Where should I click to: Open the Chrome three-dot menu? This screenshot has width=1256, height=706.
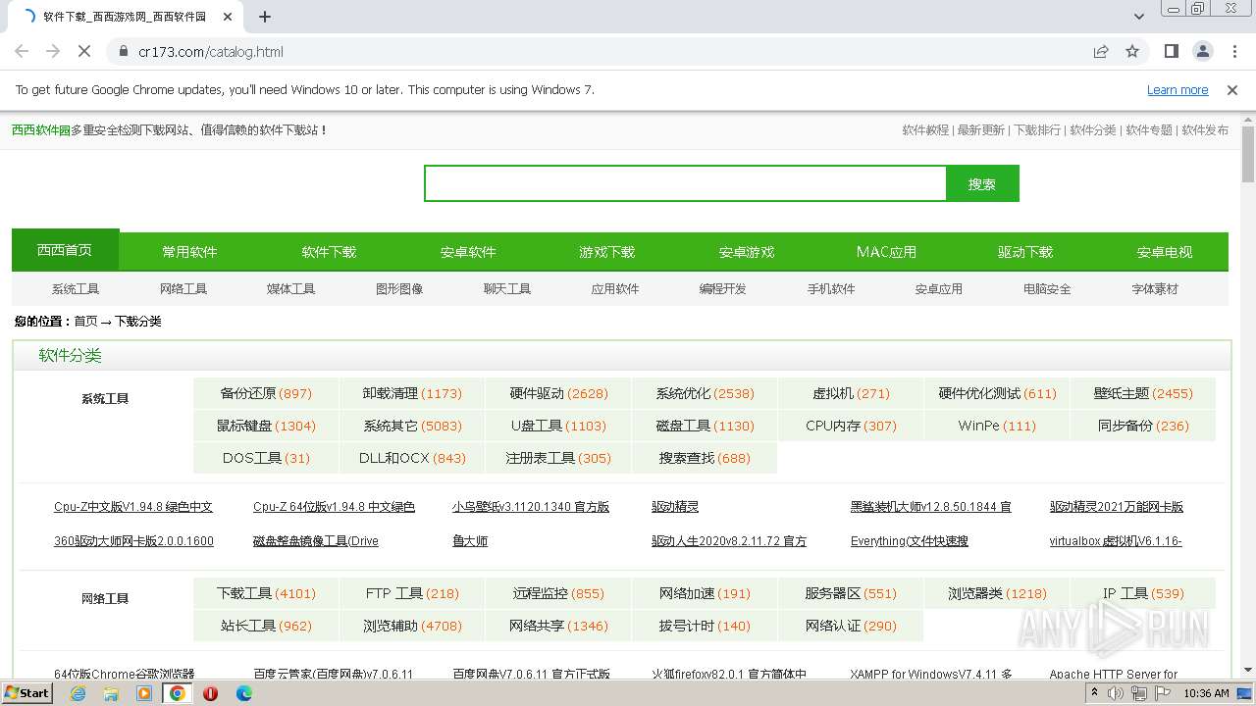(x=1233, y=51)
